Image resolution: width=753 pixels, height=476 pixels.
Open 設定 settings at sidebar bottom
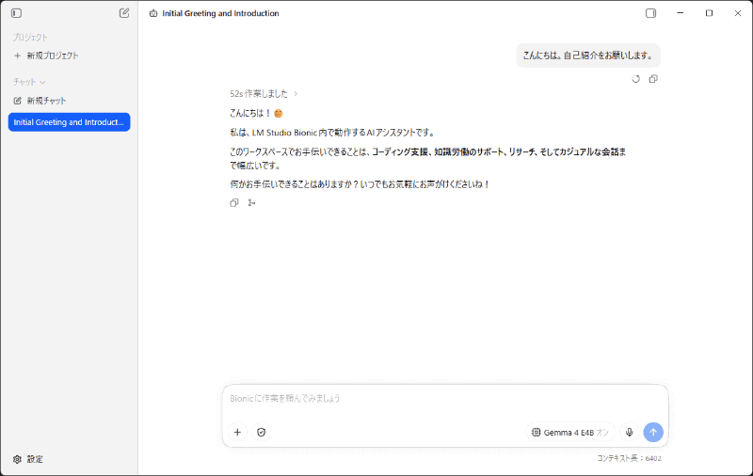pyautogui.click(x=28, y=459)
